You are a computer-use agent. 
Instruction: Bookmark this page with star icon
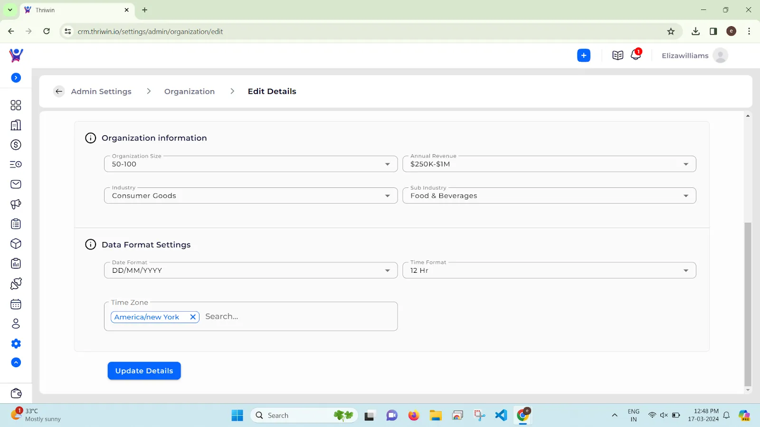671,31
